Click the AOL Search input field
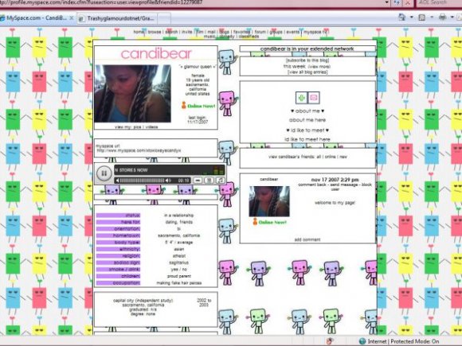 [439, 2]
